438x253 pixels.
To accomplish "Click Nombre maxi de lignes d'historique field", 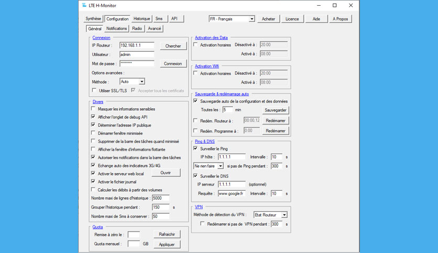I will coord(161,198).
